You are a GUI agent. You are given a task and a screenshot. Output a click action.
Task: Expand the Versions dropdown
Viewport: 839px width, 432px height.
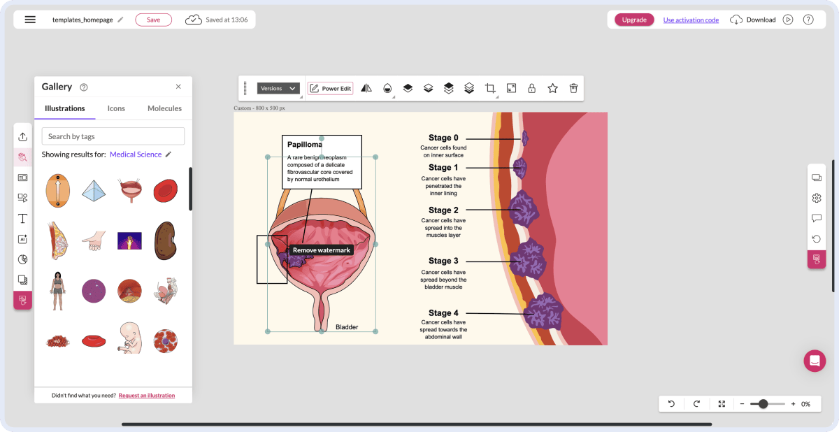click(278, 88)
